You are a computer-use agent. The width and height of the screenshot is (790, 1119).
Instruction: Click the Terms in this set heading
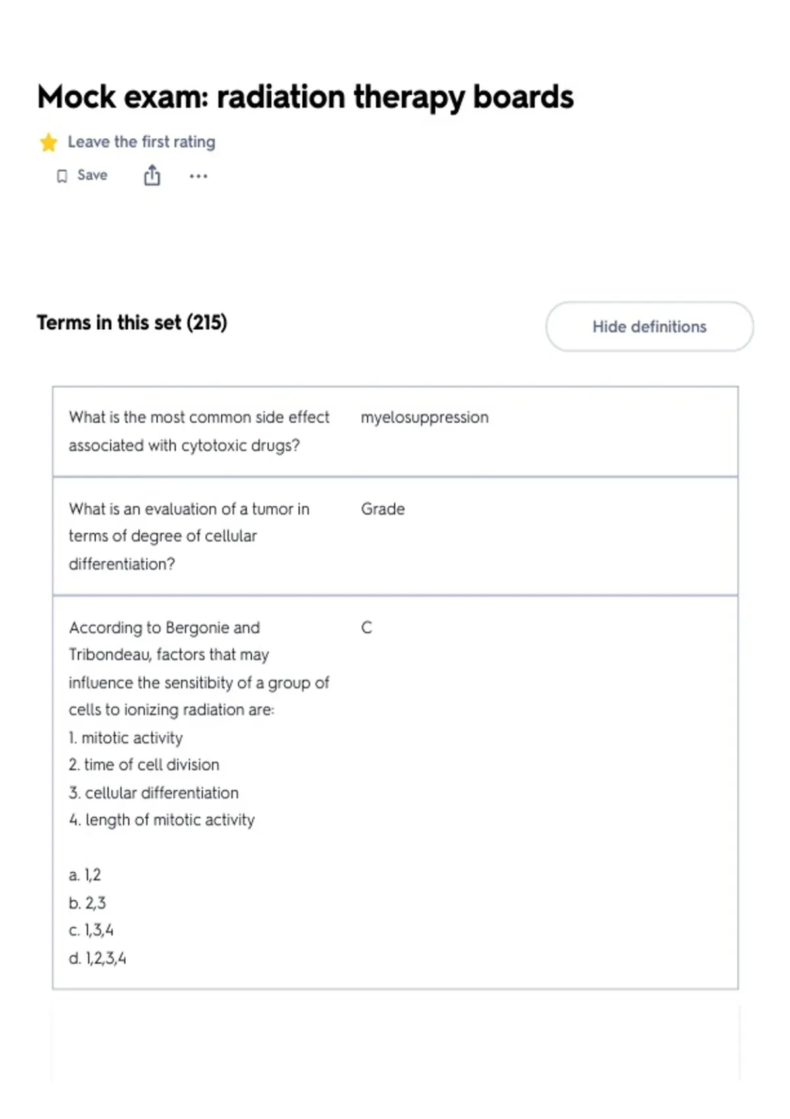[132, 323]
